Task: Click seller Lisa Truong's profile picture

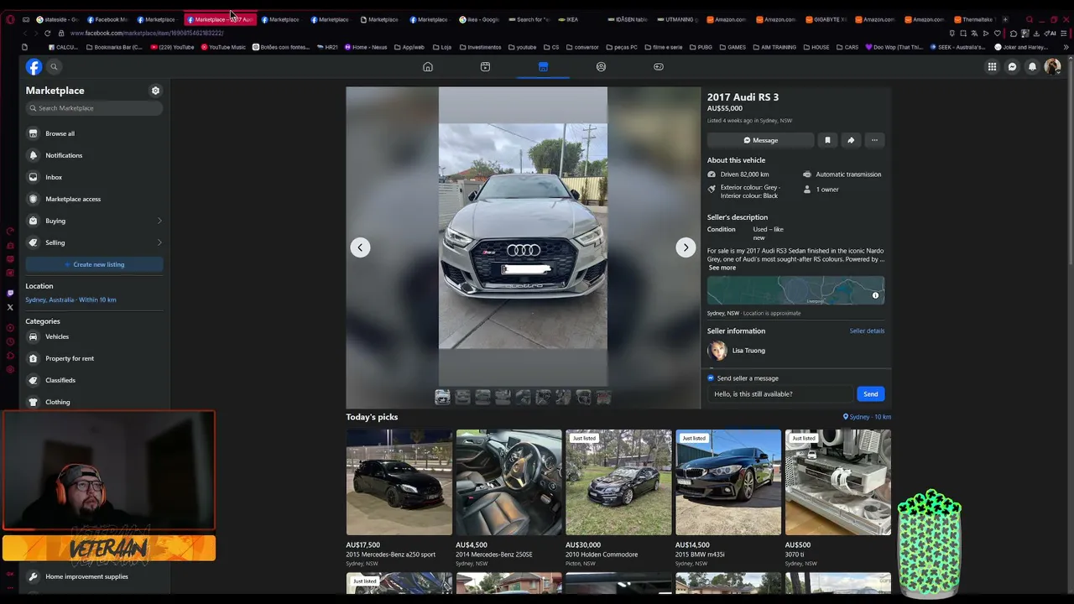Action: click(x=717, y=351)
